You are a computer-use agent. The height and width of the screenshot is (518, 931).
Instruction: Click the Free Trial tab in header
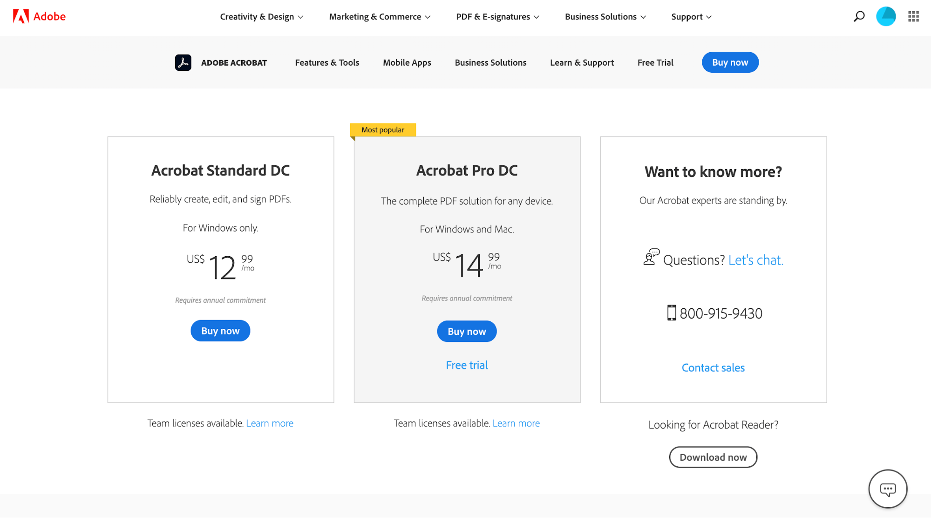(x=655, y=62)
